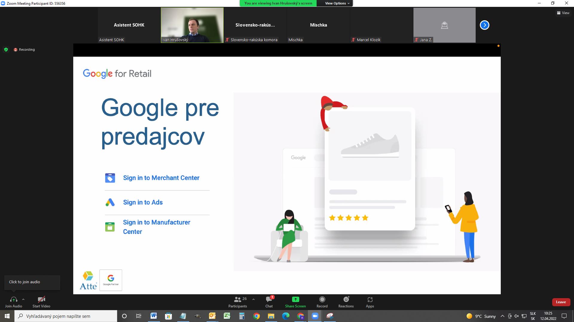
Task: Click the Merchant Center tag icon
Action: [x=110, y=178]
